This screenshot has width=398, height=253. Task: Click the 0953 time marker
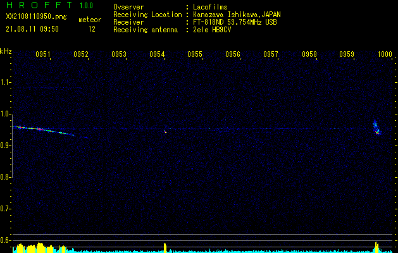click(x=119, y=54)
